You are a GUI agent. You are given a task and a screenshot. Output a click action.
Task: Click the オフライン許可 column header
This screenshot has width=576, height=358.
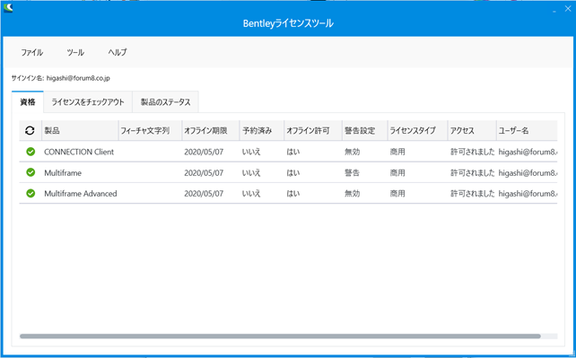tap(313, 130)
